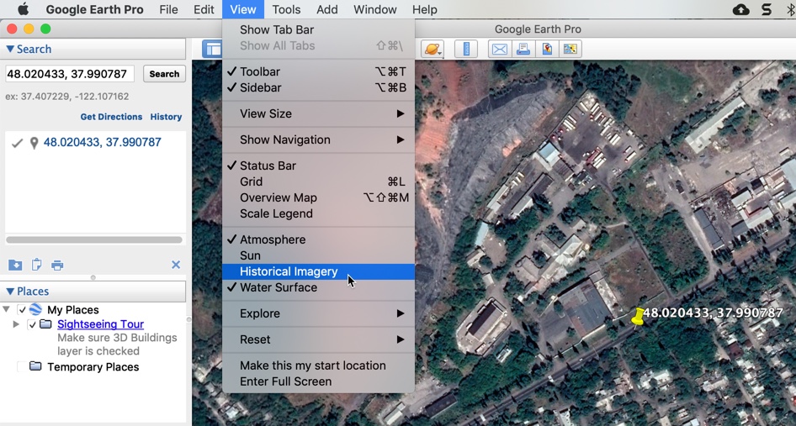Image resolution: width=796 pixels, height=426 pixels.
Task: Expand the Sightseeing Tour tree arrow
Action: click(x=16, y=324)
